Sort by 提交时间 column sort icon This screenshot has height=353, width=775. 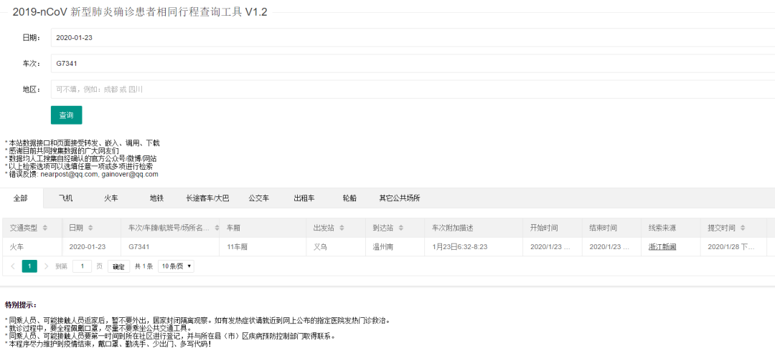(743, 228)
